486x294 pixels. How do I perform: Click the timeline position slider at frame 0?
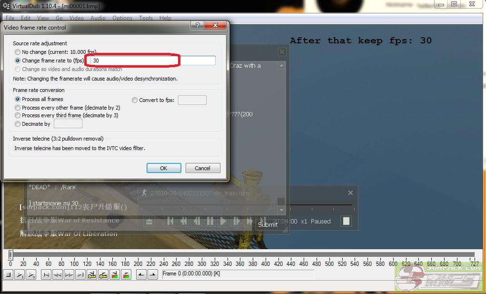click(x=10, y=255)
